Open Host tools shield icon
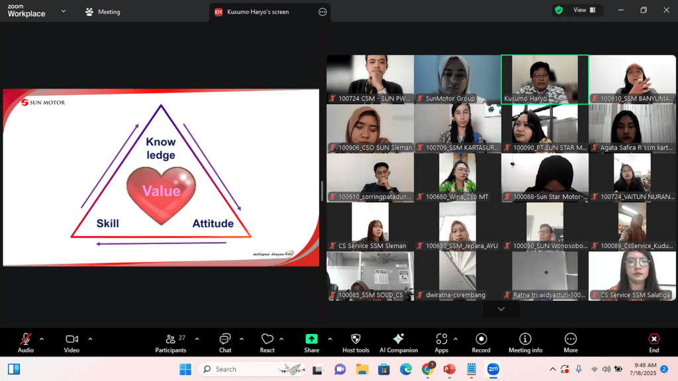Image resolution: width=678 pixels, height=381 pixels. coord(356,341)
